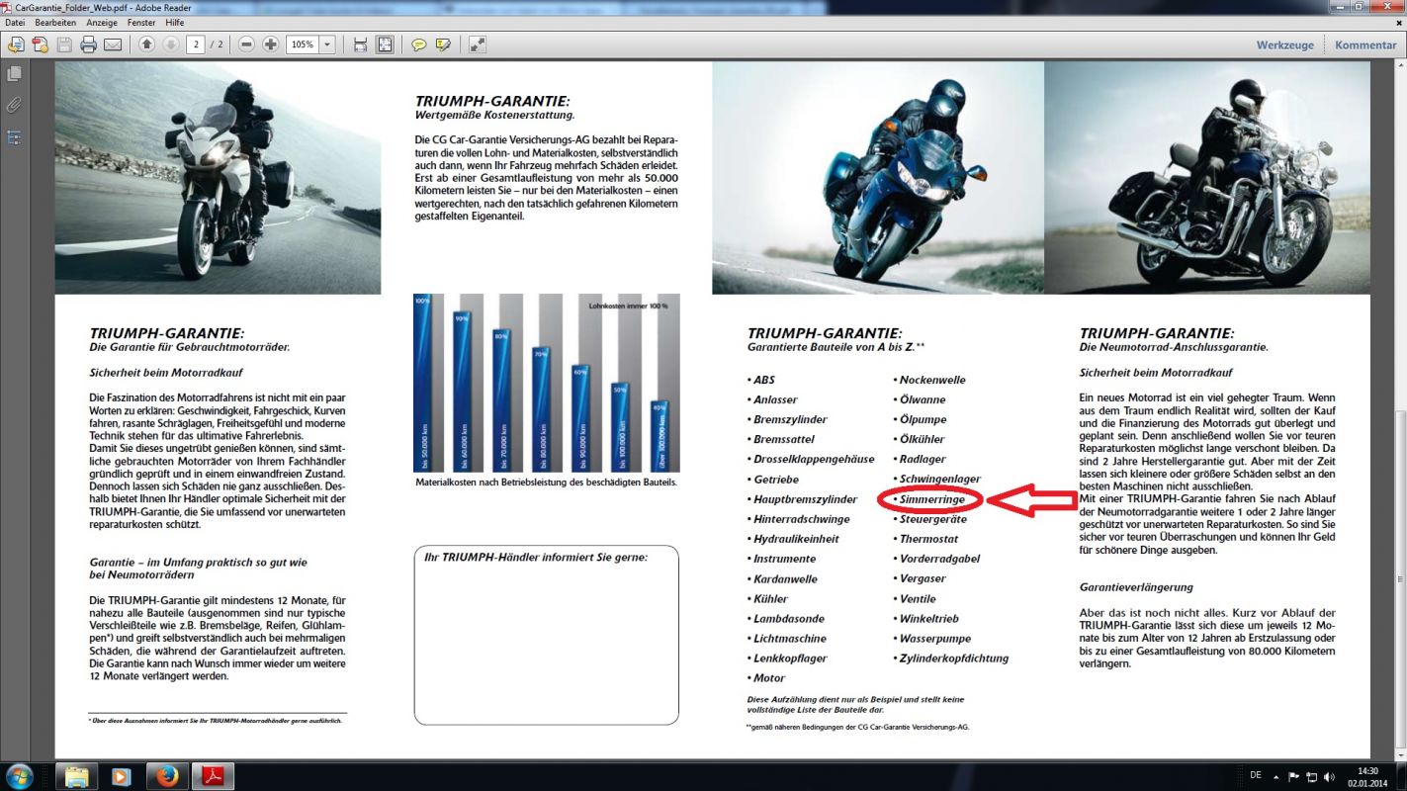Switch to read mode icon
This screenshot has width=1407, height=791.
(478, 44)
